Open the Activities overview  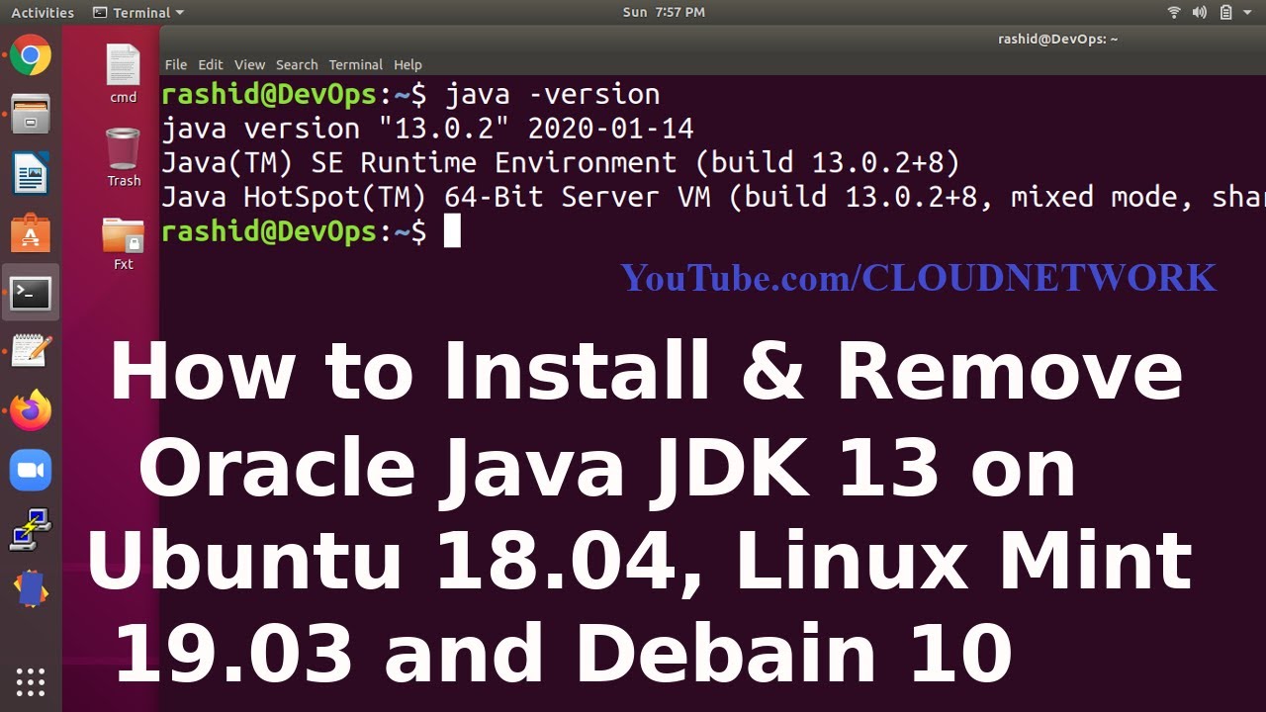pos(43,13)
